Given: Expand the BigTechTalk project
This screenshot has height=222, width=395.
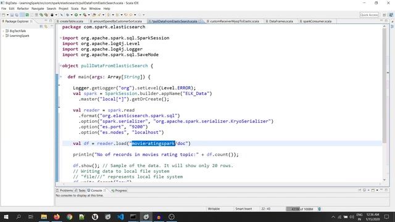Looking at the screenshot, I should (x=3, y=31).
